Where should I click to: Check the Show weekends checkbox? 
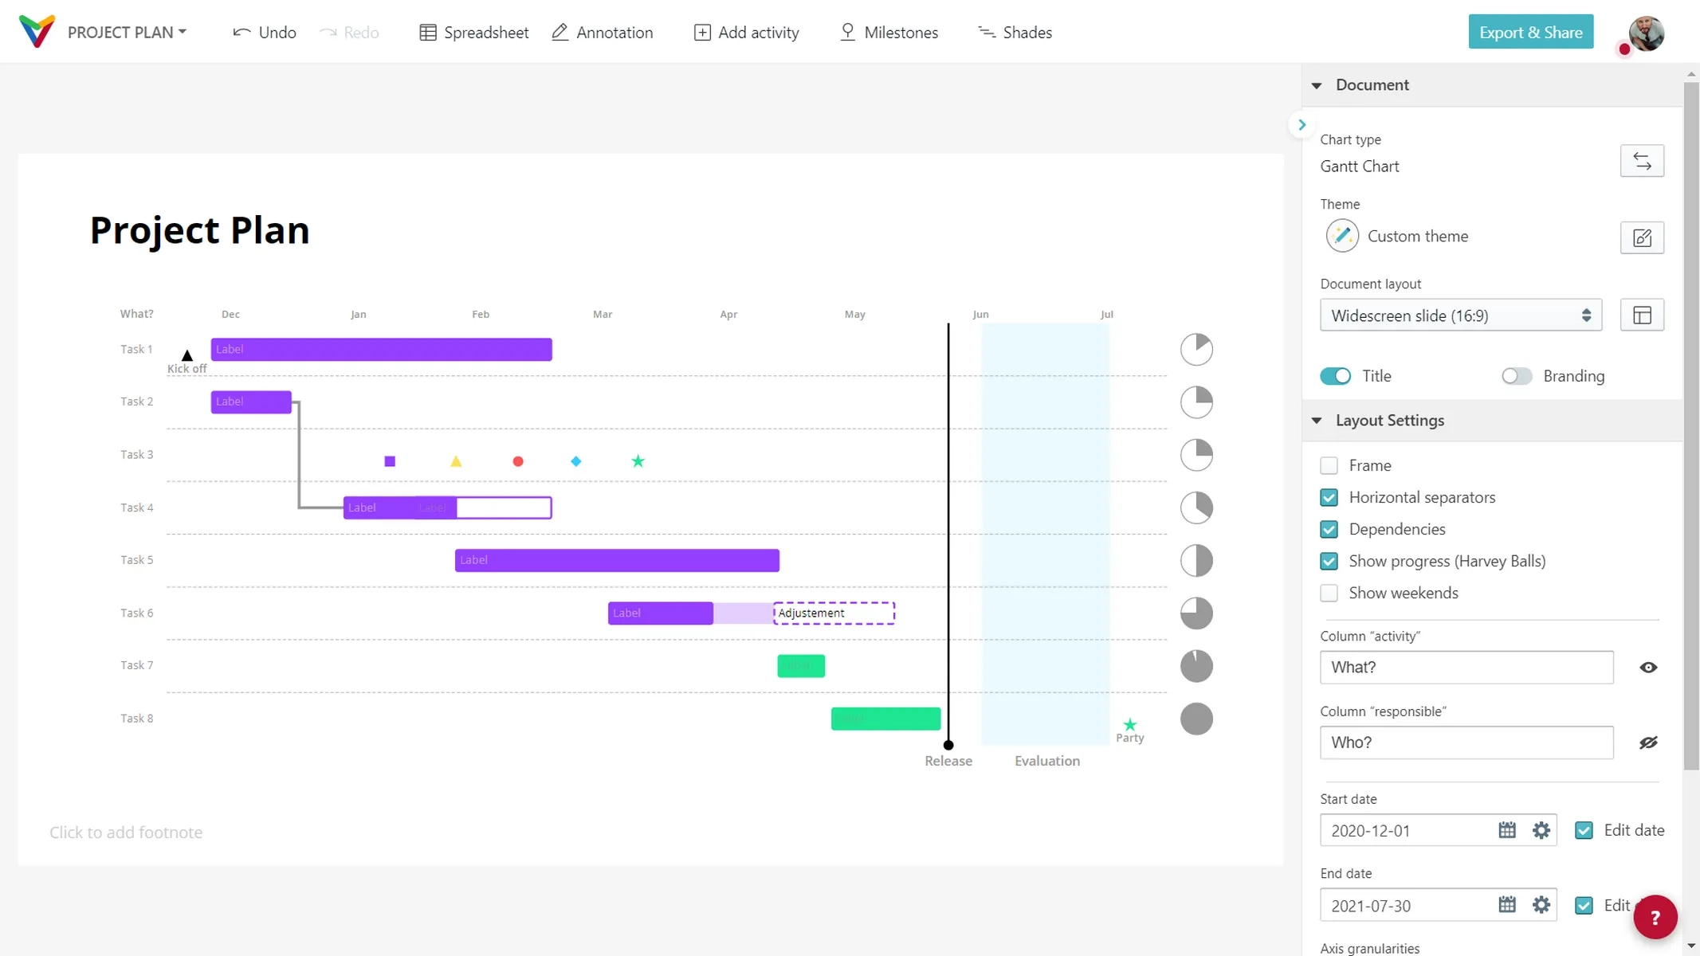pos(1329,593)
